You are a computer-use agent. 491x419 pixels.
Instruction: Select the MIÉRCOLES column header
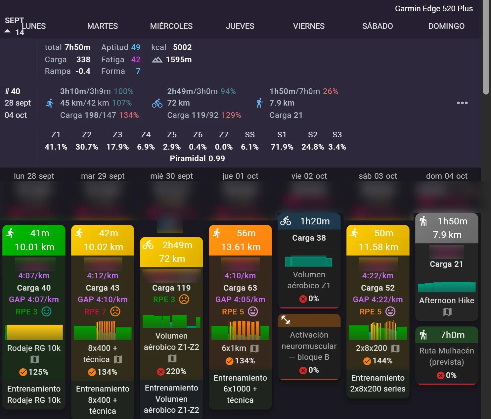coord(171,26)
